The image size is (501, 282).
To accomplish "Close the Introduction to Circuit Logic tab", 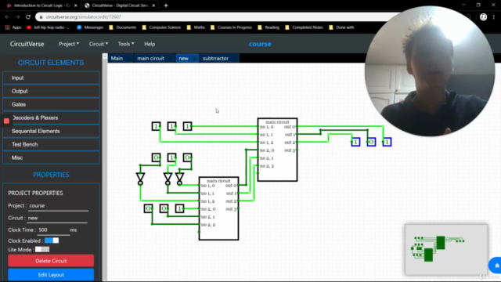I will pyautogui.click(x=75, y=5).
